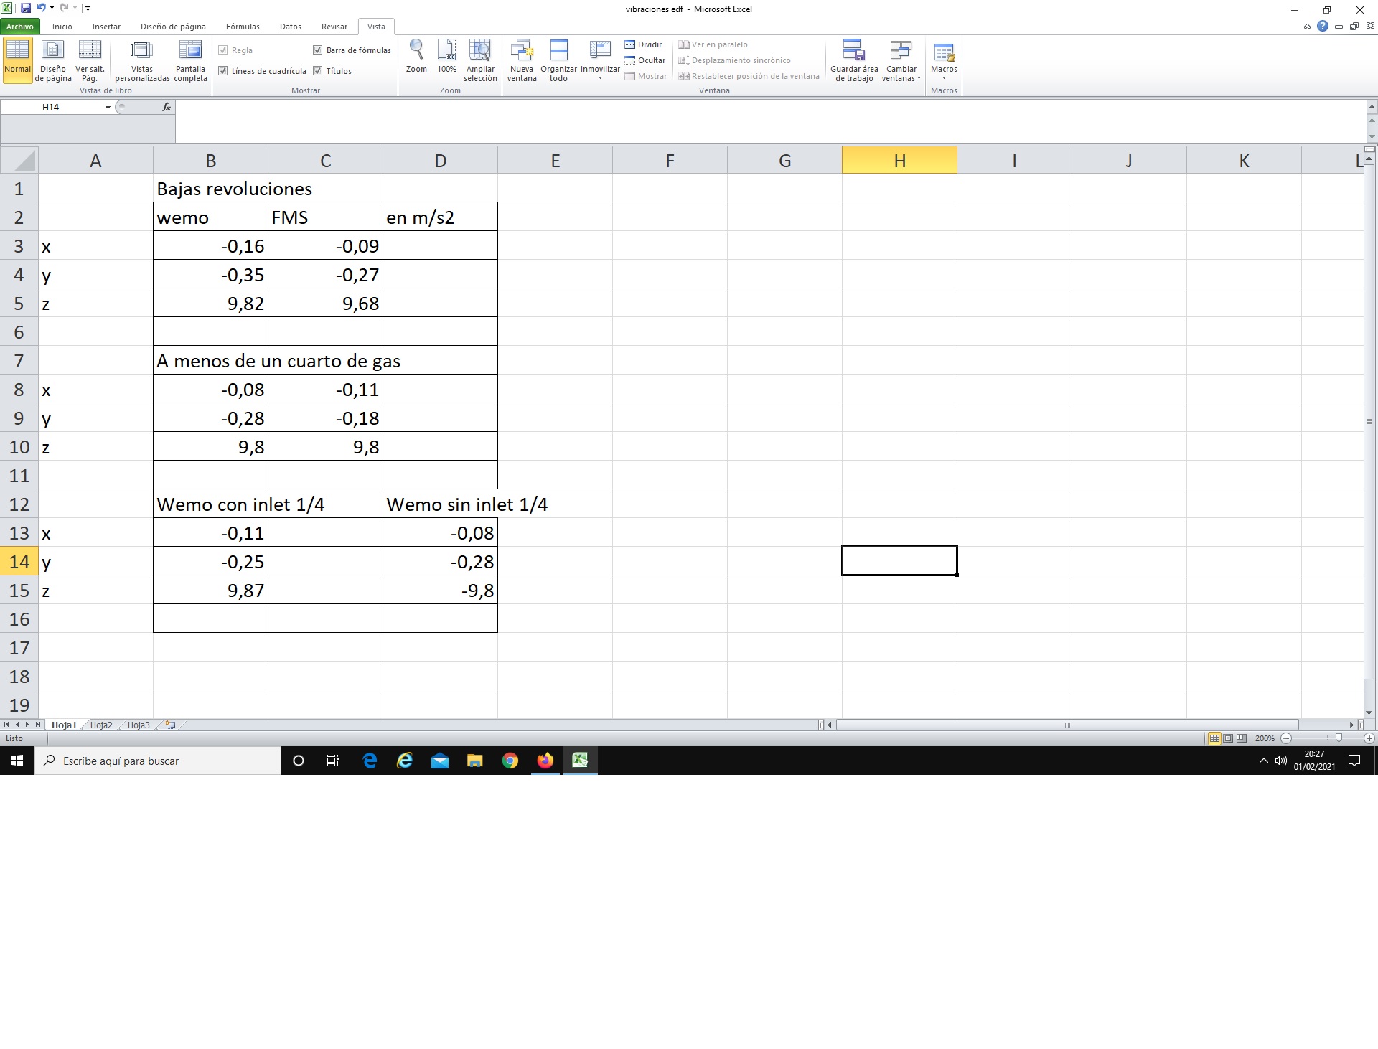
Task: Click Organizar todo icon
Action: (x=558, y=50)
